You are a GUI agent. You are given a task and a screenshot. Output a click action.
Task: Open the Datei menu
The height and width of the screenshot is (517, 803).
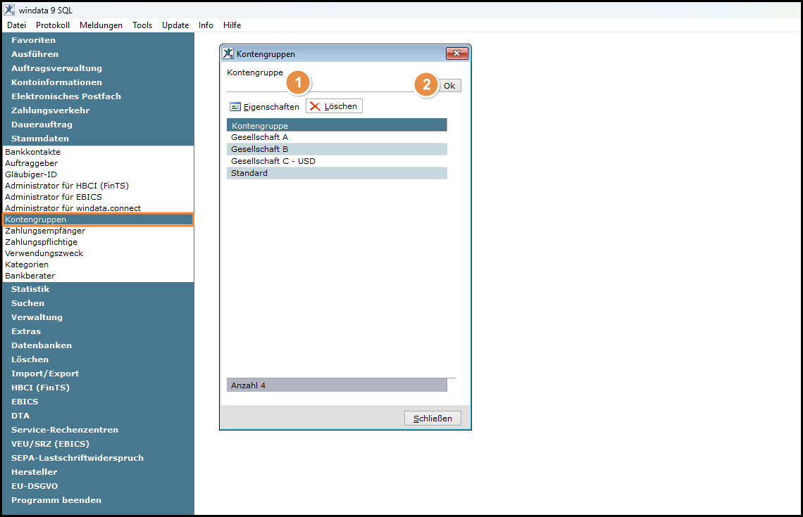pyautogui.click(x=16, y=25)
